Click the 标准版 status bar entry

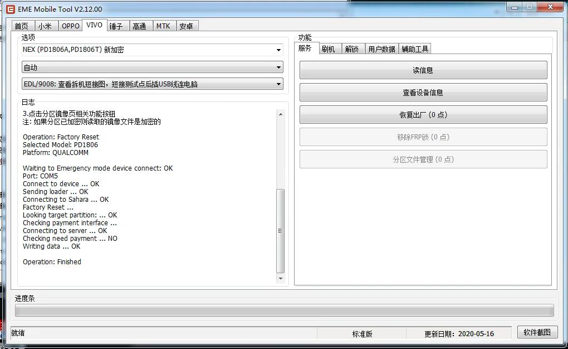click(x=363, y=334)
